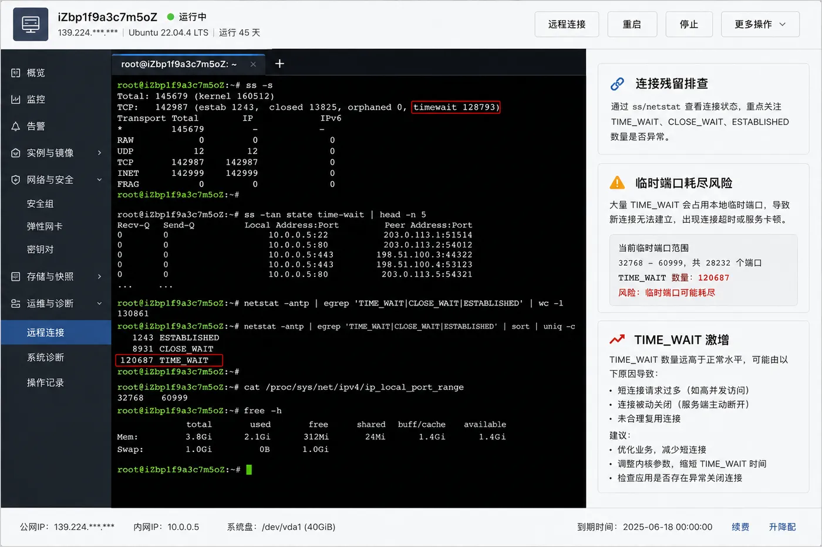Open 告警 in the sidebar
The width and height of the screenshot is (822, 547).
(56, 126)
